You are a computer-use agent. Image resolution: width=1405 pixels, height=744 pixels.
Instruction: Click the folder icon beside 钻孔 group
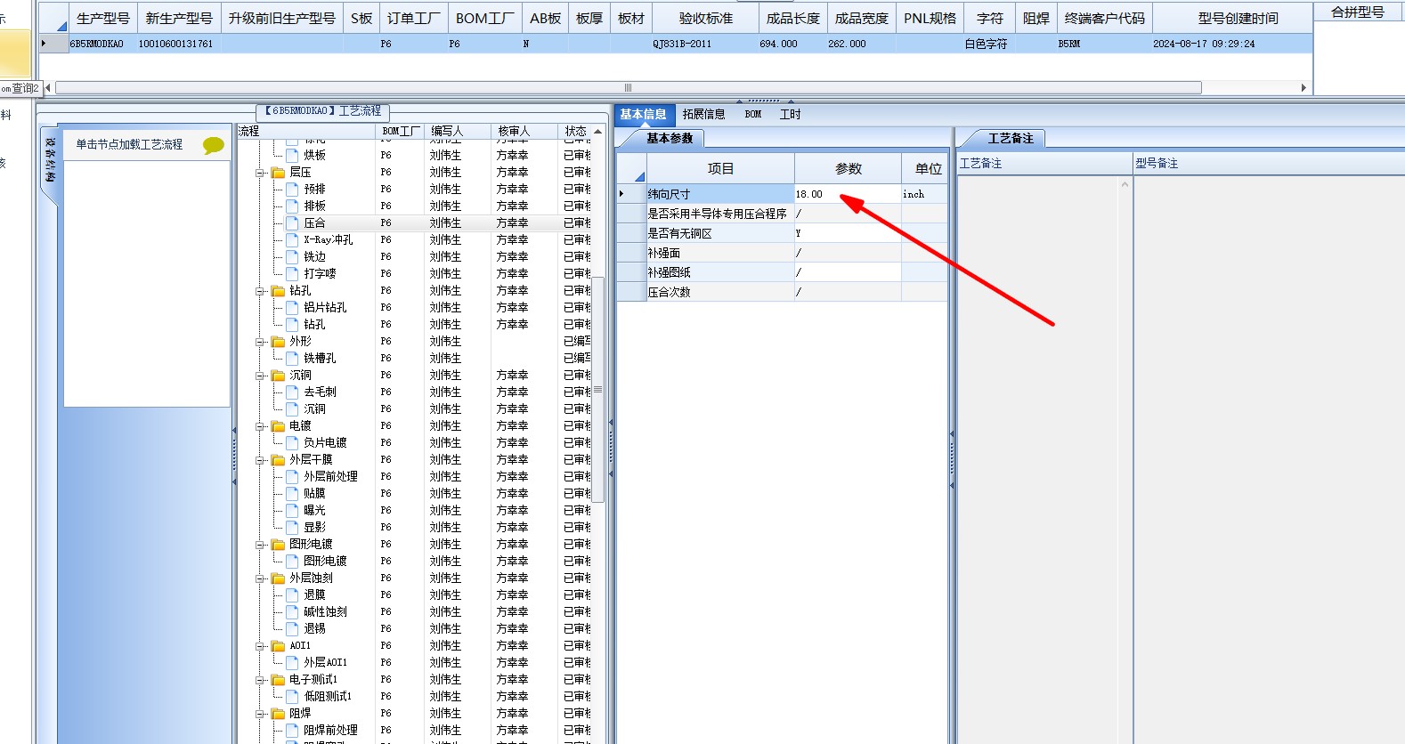click(278, 291)
